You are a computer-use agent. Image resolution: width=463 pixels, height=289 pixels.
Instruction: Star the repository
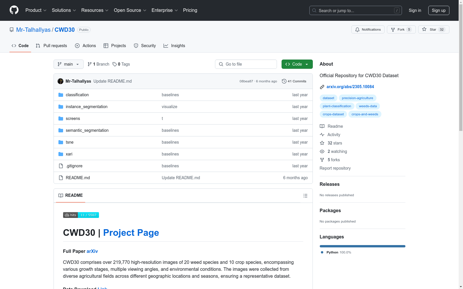coord(433,29)
